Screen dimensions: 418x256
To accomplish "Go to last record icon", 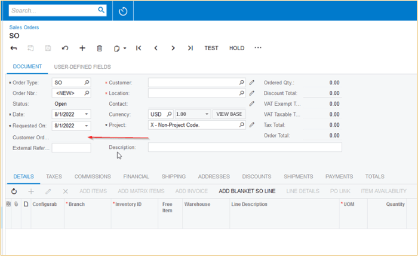I will [190, 48].
